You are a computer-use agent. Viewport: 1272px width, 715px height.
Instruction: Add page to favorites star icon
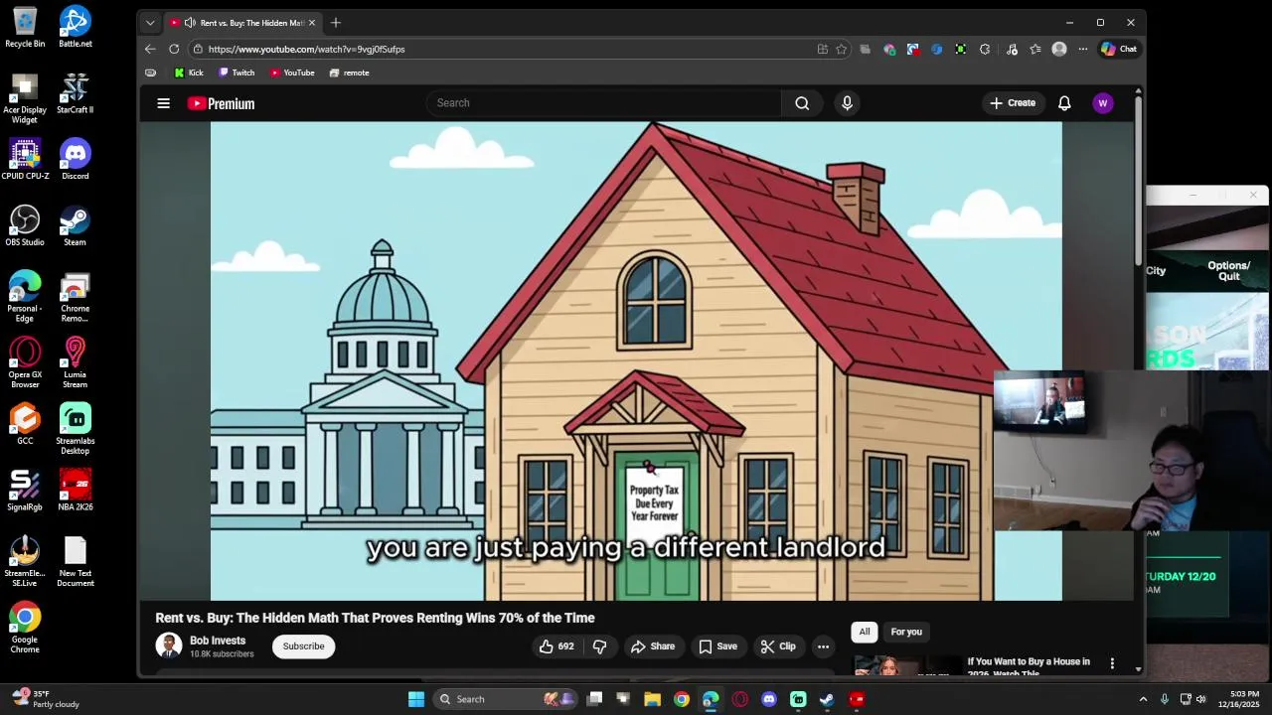click(842, 49)
